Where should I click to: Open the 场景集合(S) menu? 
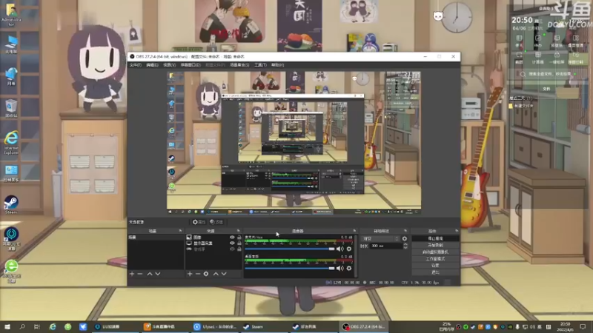click(x=239, y=65)
